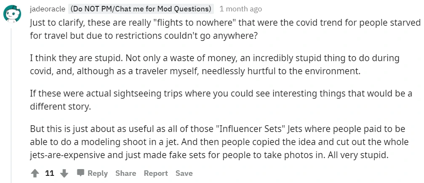This screenshot has width=424, height=183.
Task: Click the comment score of 11
Action: pos(50,173)
